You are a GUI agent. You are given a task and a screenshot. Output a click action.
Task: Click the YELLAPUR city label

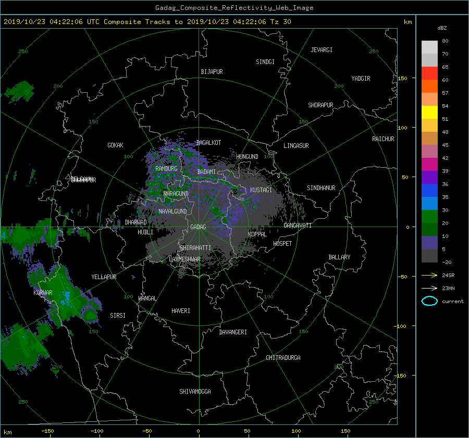coord(104,277)
